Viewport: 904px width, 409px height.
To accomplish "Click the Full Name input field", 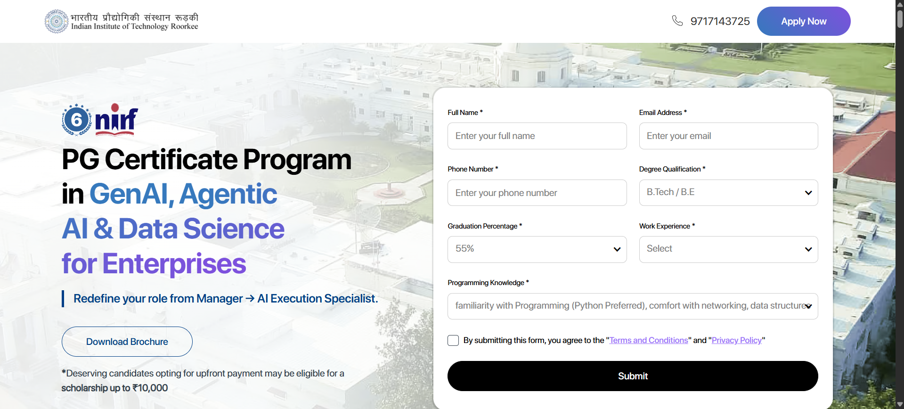I will coord(537,136).
